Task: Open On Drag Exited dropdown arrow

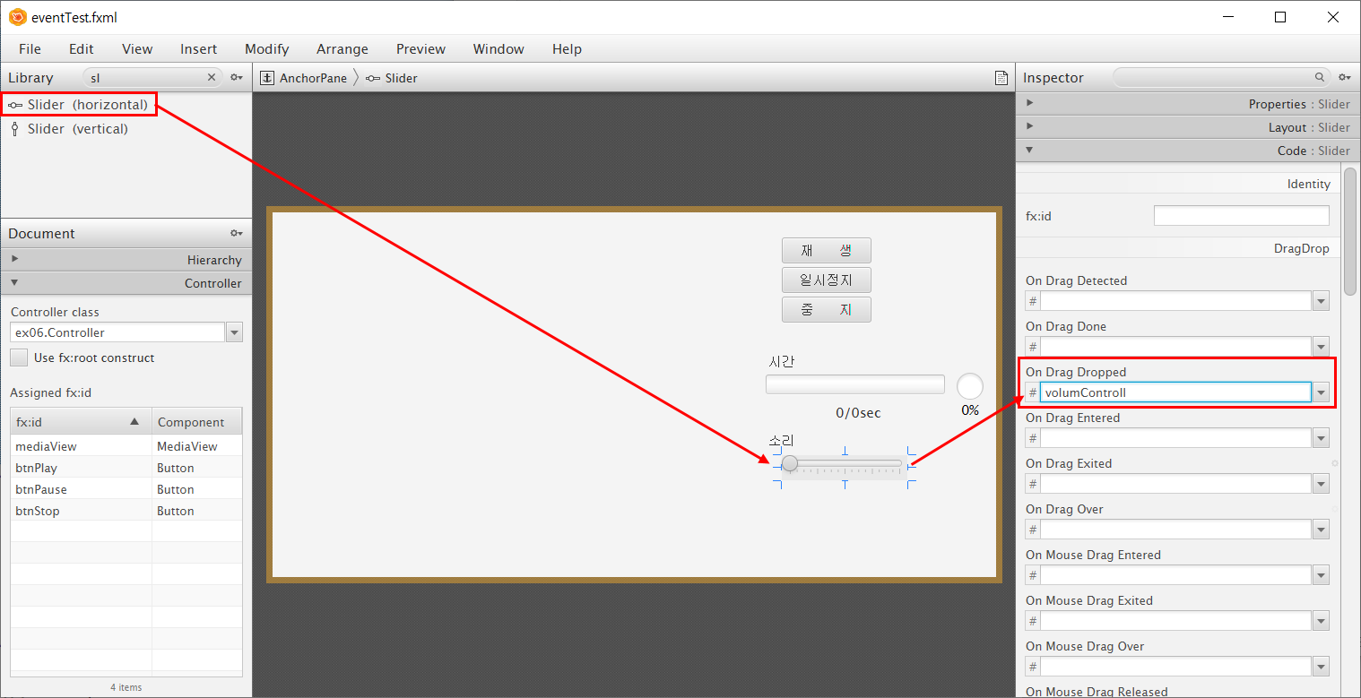Action: [x=1321, y=484]
